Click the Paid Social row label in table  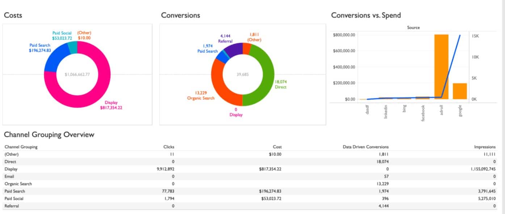[14, 198]
